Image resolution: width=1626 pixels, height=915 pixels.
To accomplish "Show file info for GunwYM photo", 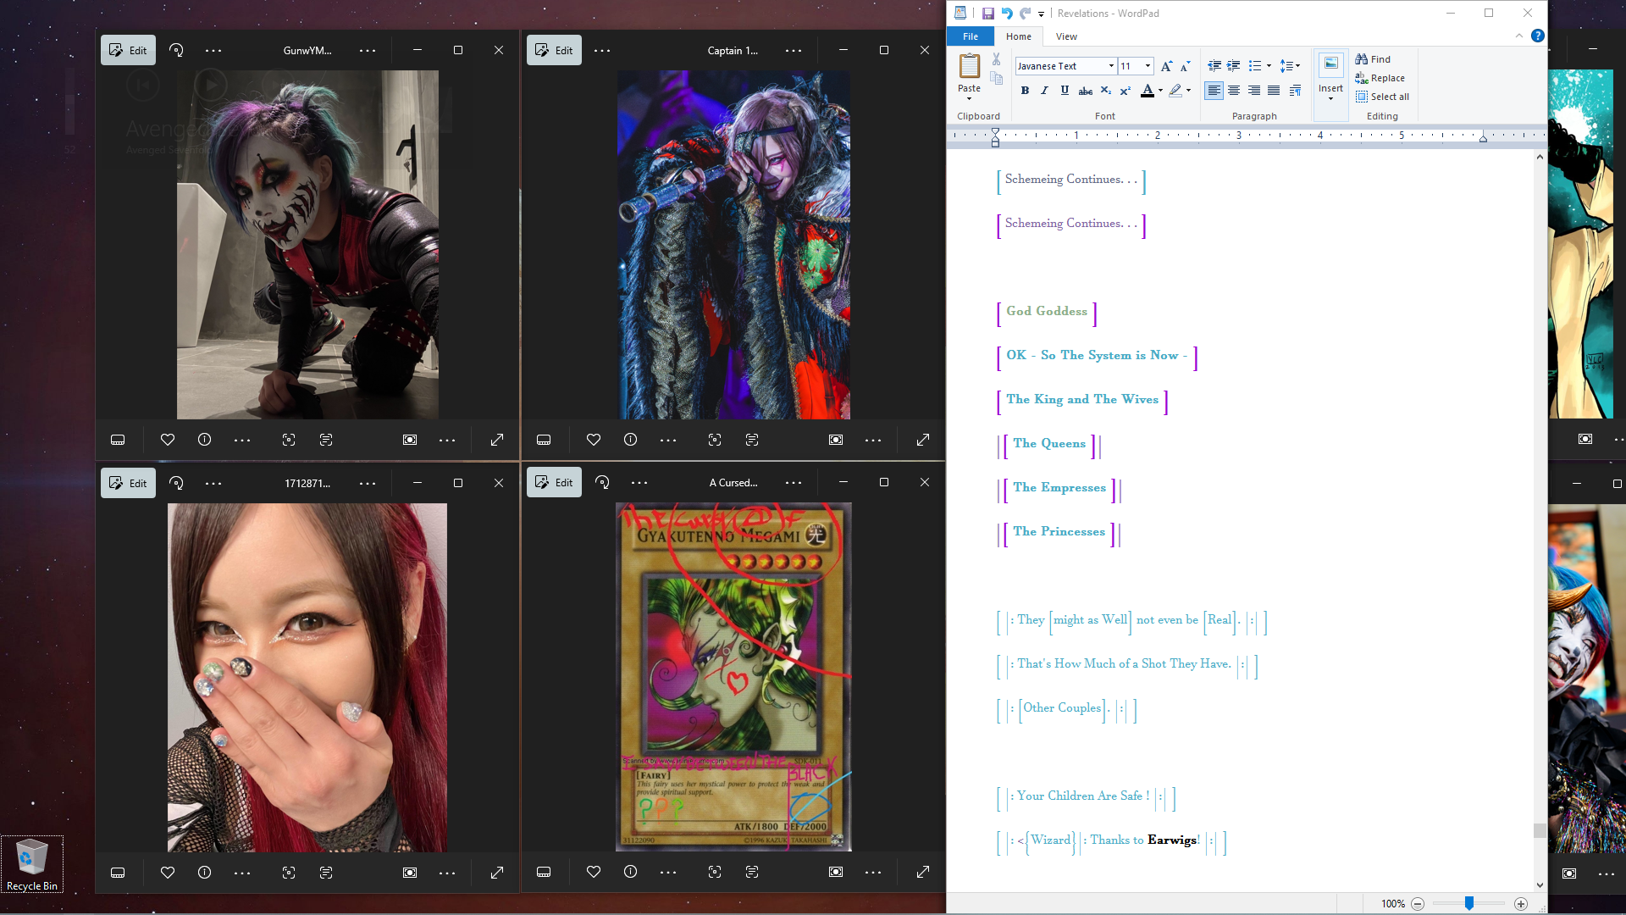I will 204,440.
